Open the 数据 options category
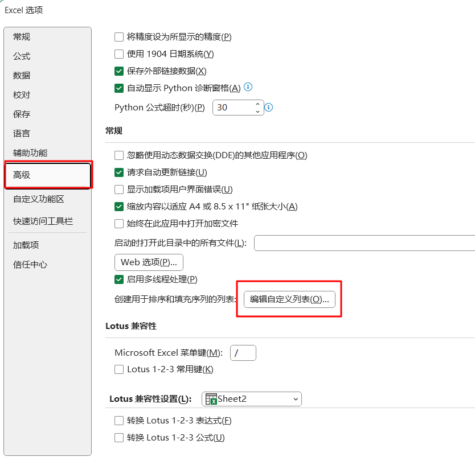Image resolution: width=475 pixels, height=465 pixels. pos(22,75)
